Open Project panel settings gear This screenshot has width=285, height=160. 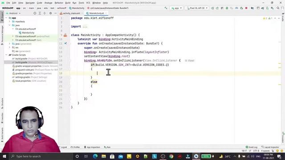(x=50, y=13)
